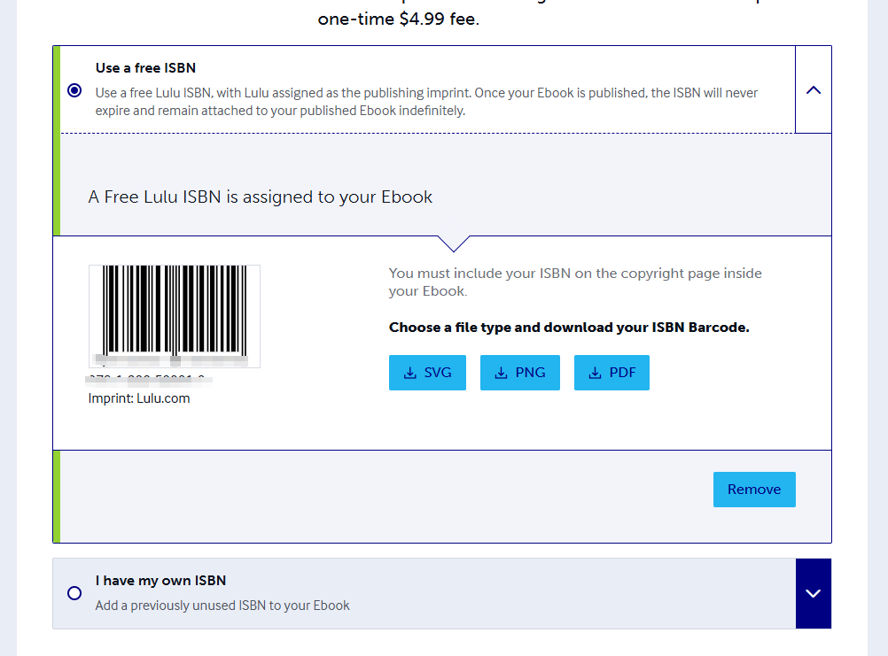The image size is (888, 656).
Task: Click the "I have my own ISBN" heading
Action: click(x=160, y=581)
